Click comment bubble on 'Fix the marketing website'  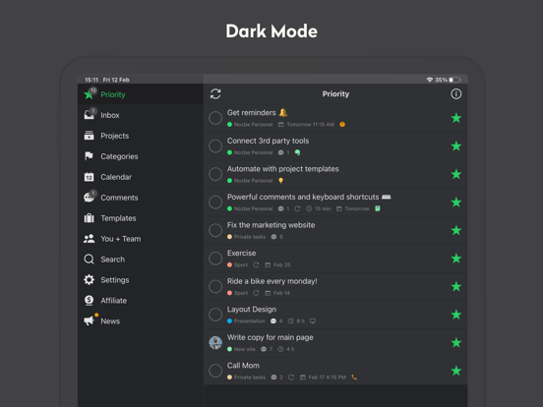[273, 237]
